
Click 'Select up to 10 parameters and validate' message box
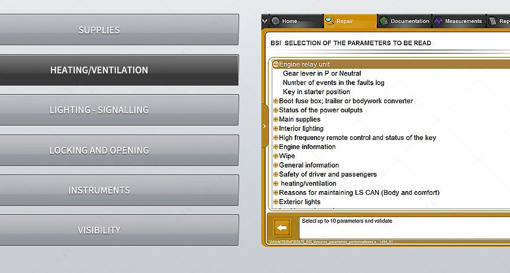[x=404, y=228]
